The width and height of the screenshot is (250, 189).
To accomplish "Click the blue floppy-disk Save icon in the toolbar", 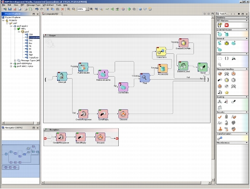I will click(x=10, y=9).
